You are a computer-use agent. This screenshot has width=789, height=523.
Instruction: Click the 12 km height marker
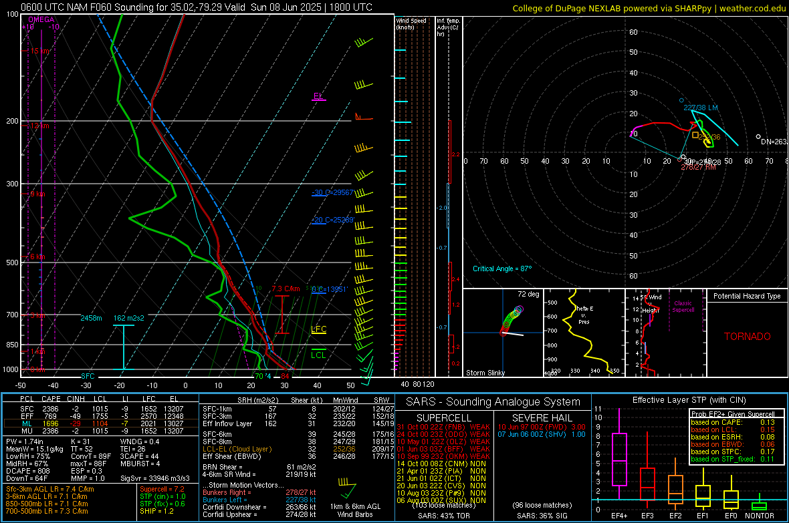39,126
